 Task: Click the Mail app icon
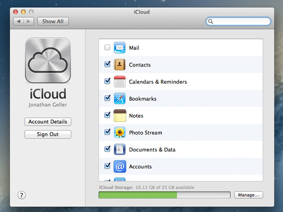pos(119,48)
